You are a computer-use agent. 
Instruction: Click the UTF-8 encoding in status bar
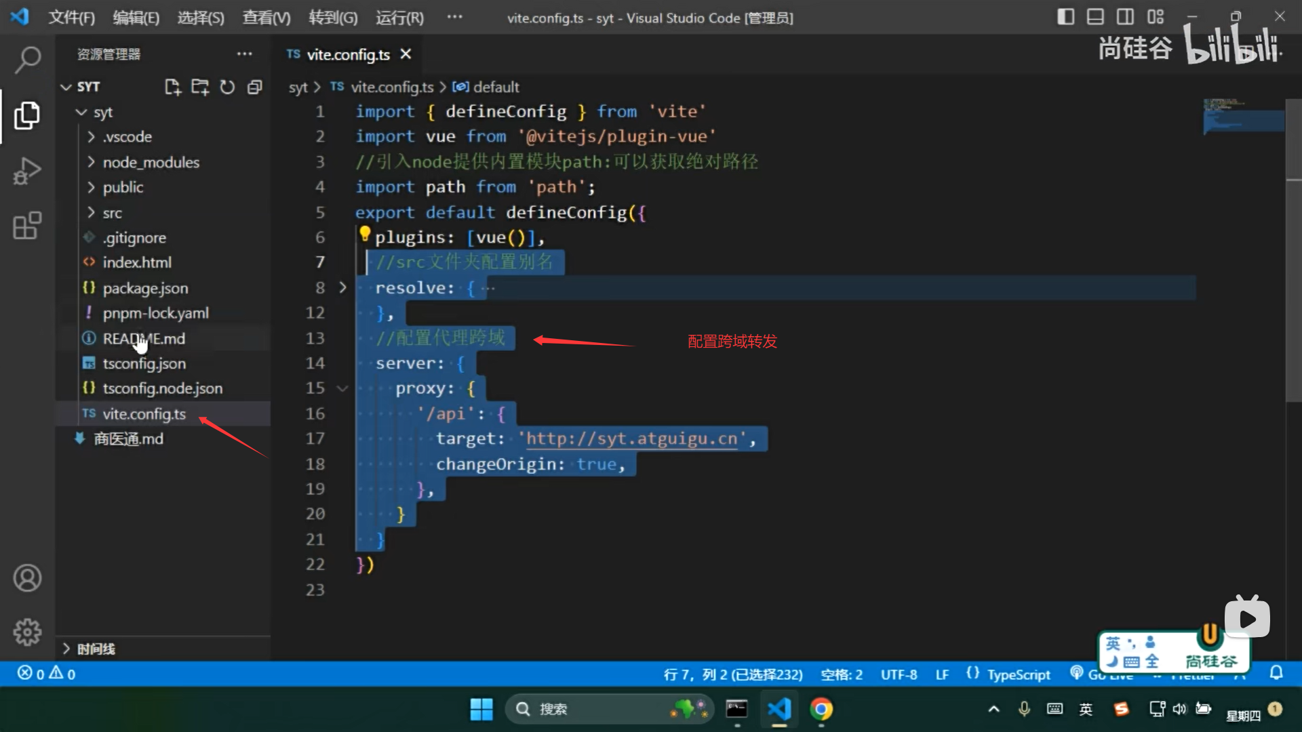tap(899, 674)
